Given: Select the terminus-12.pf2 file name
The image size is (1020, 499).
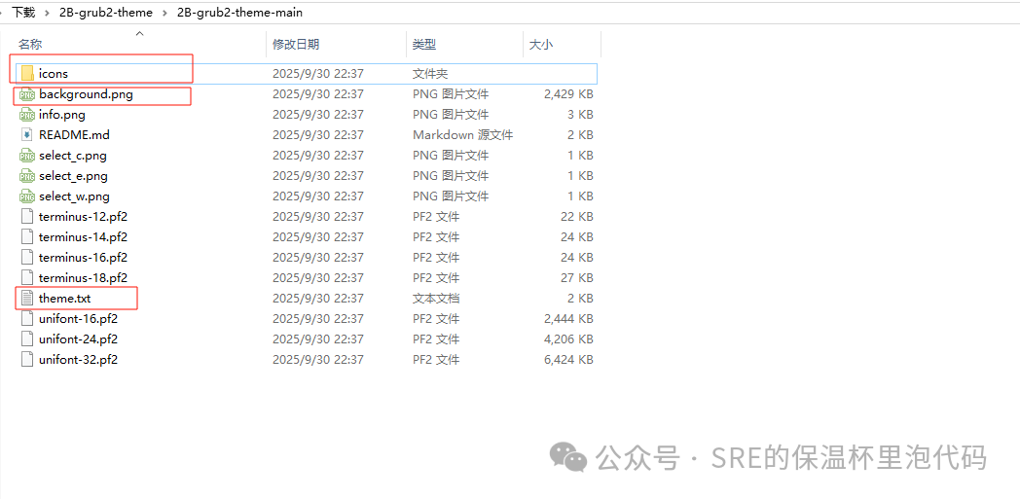Looking at the screenshot, I should pos(83,217).
